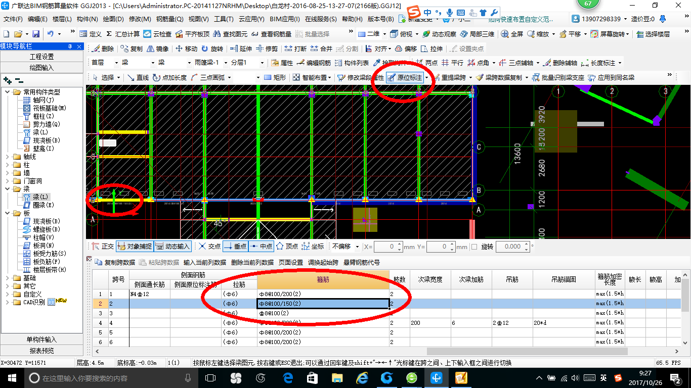Activate 原位标注 in-place annotation tool
This screenshot has width=691, height=388.
pos(405,77)
